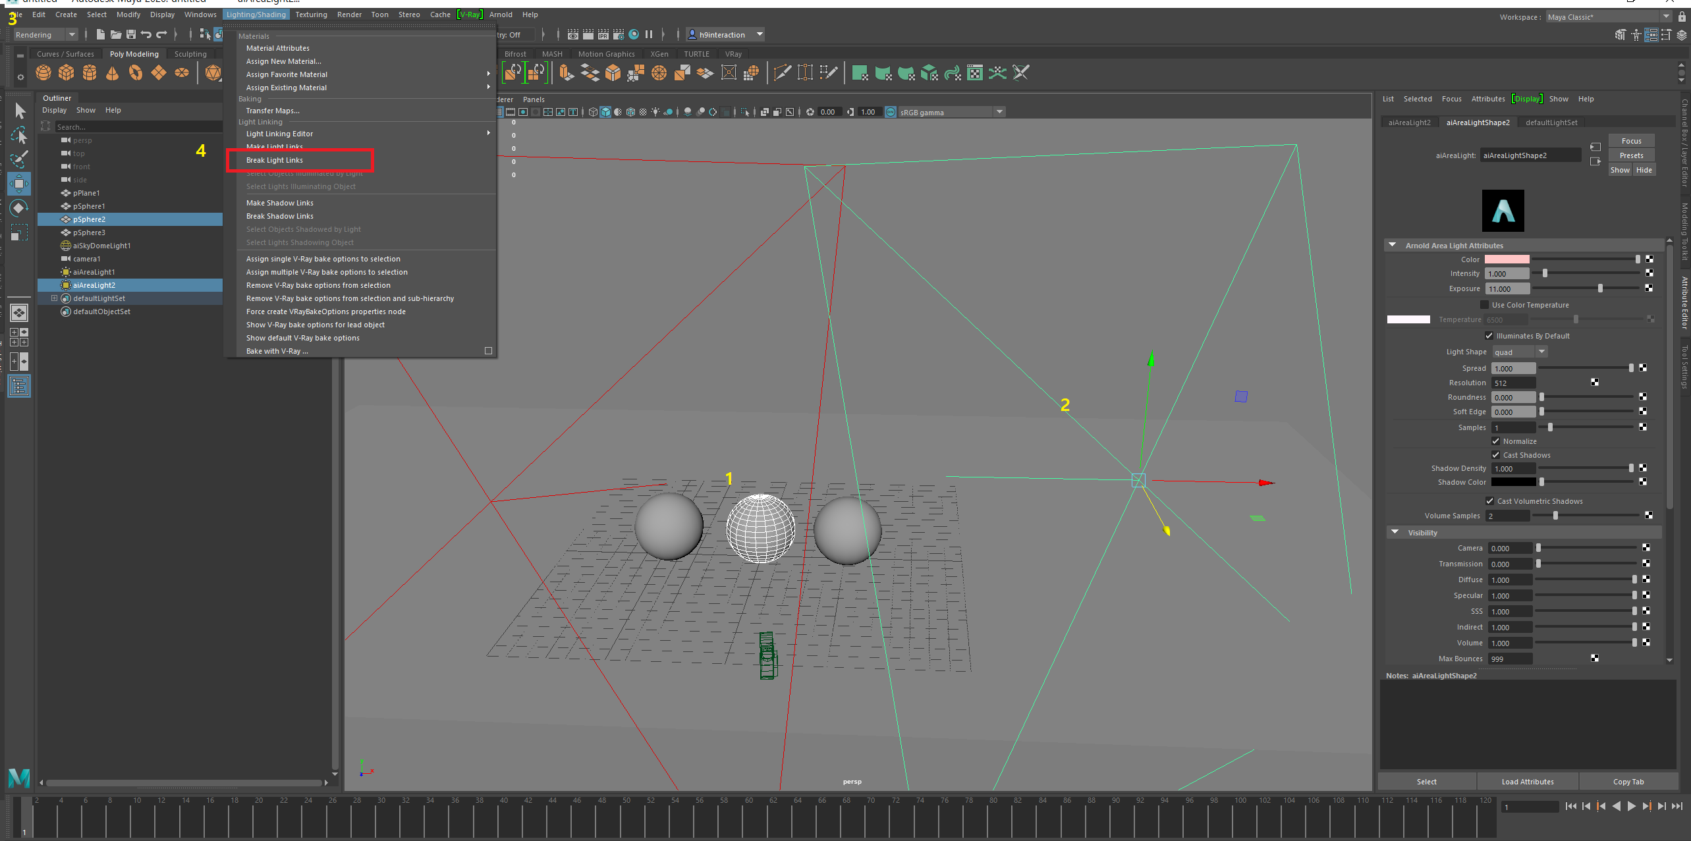The height and width of the screenshot is (841, 1691).
Task: Select the Move tool in toolbox
Action: pyautogui.click(x=19, y=184)
